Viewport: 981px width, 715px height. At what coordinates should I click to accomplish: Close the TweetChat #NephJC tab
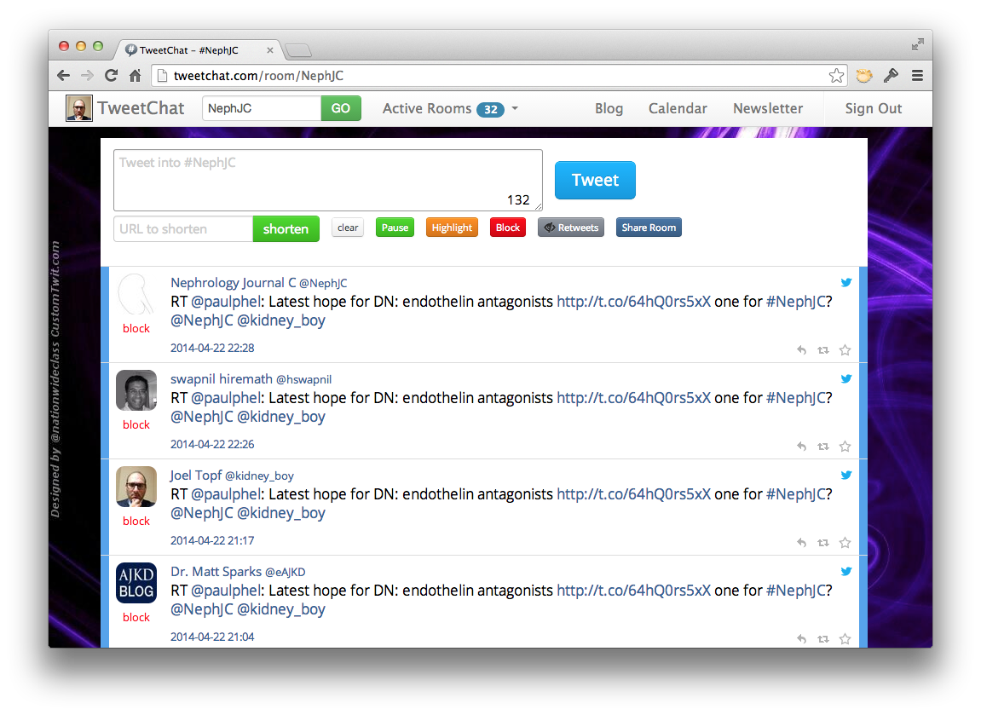tap(269, 50)
